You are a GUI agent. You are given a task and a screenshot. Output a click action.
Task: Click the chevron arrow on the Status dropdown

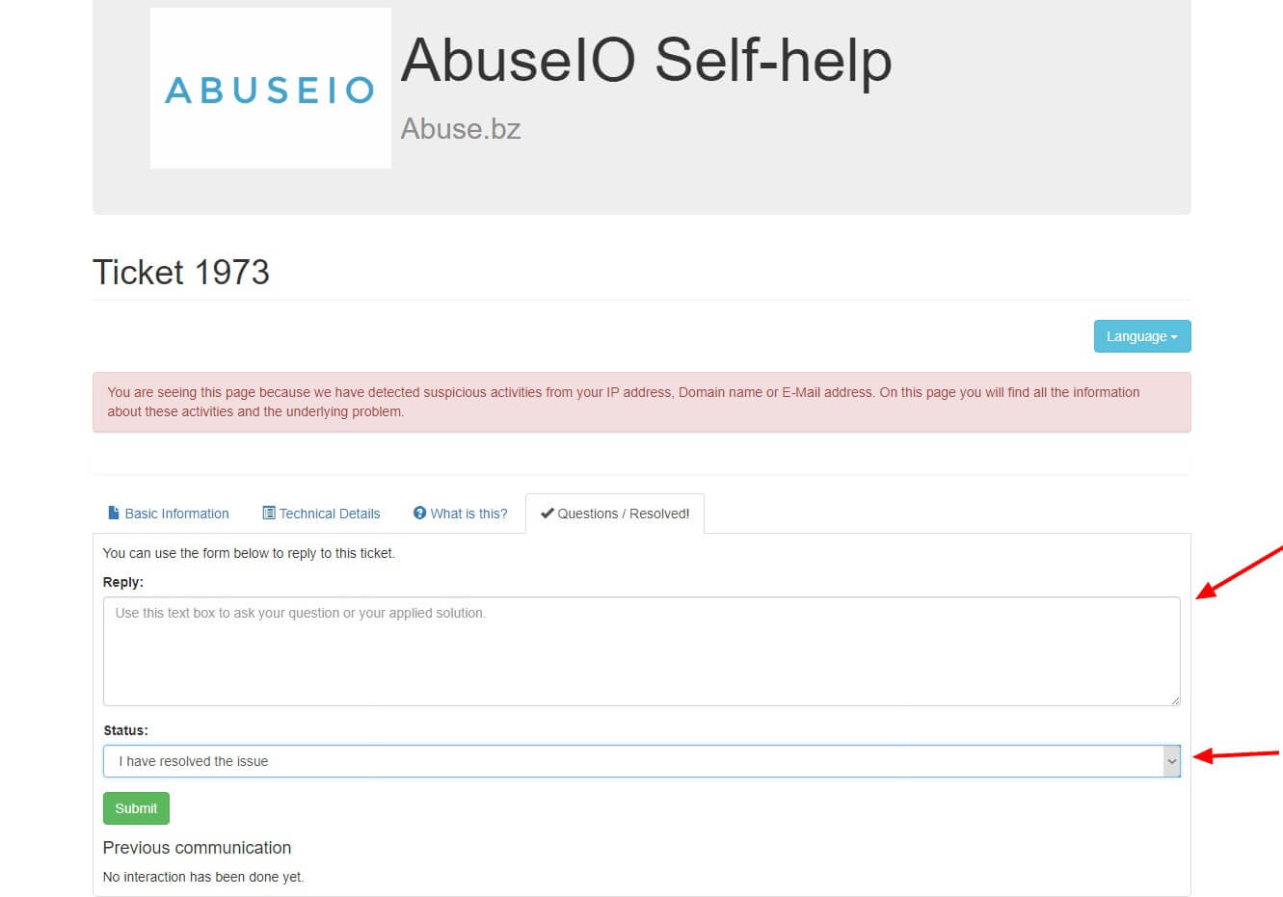point(1171,761)
